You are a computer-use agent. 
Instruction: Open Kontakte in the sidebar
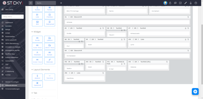[8, 26]
